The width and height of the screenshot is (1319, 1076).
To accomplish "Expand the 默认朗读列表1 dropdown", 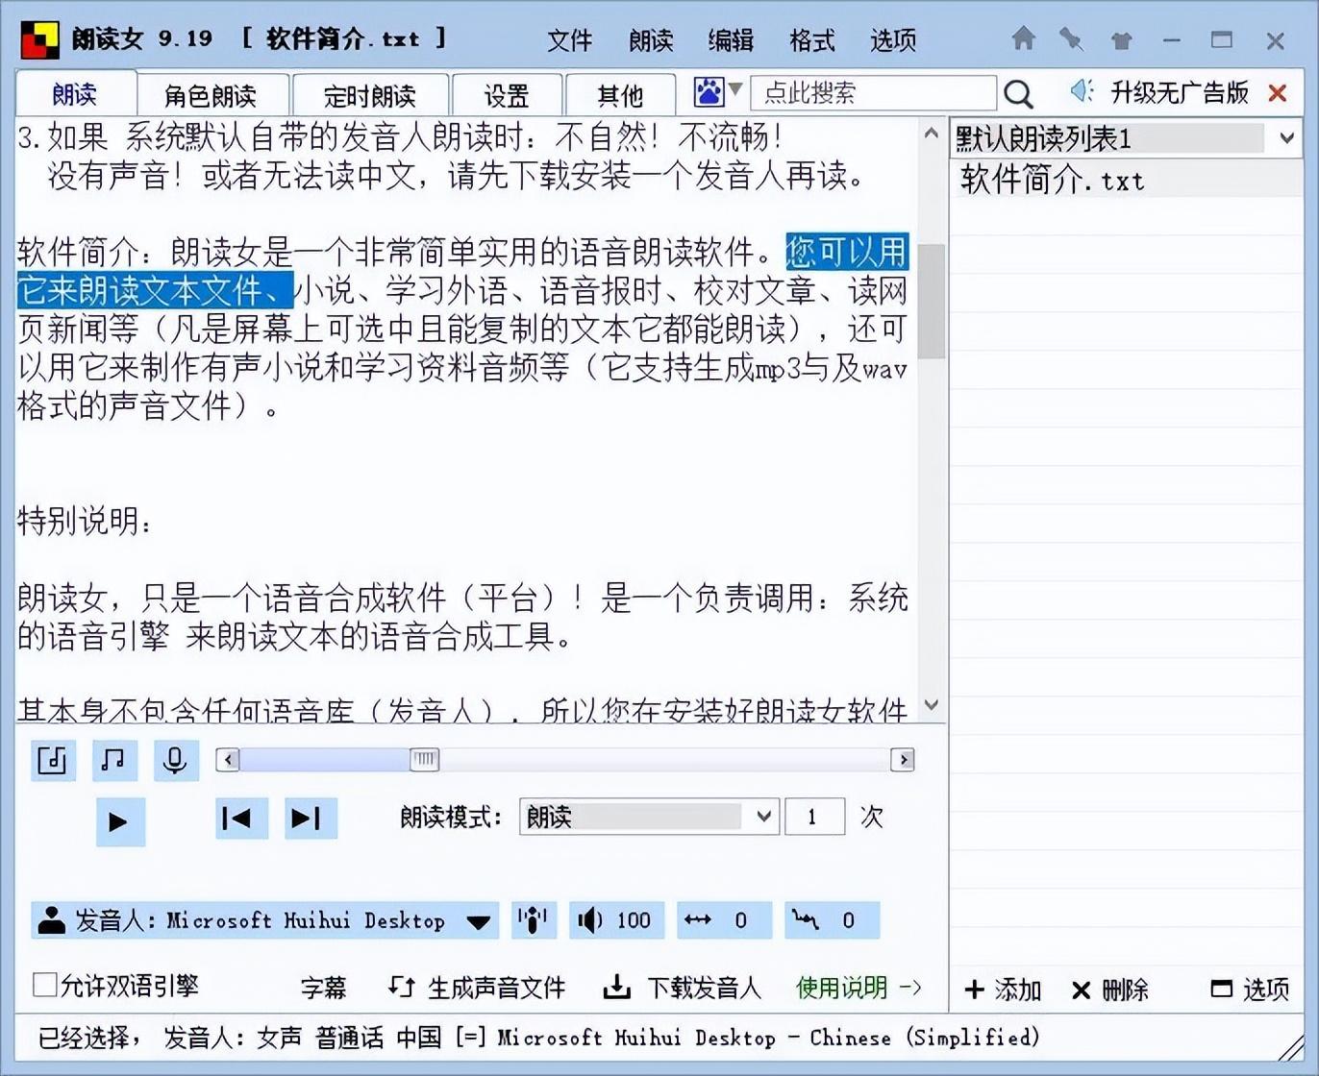I will coord(1286,138).
